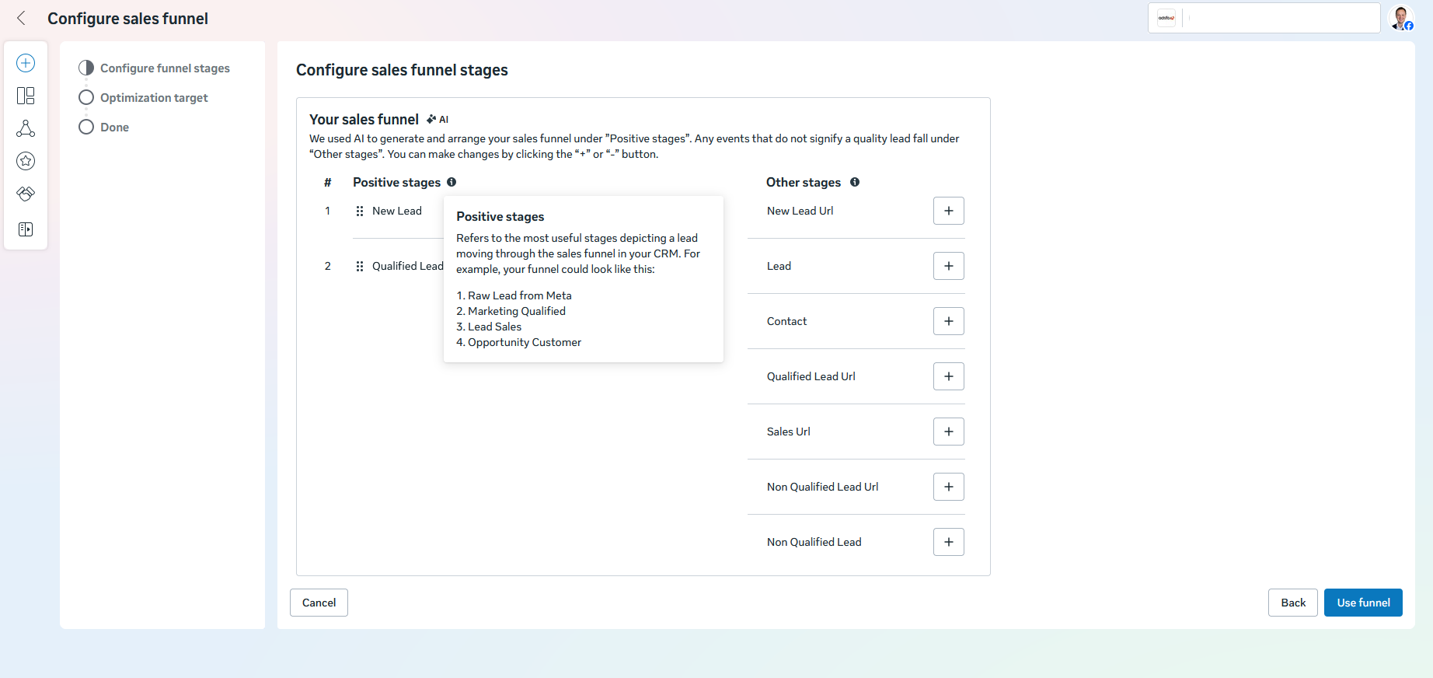The height and width of the screenshot is (678, 1433).
Task: Click the Cancel button
Action: pyautogui.click(x=319, y=603)
